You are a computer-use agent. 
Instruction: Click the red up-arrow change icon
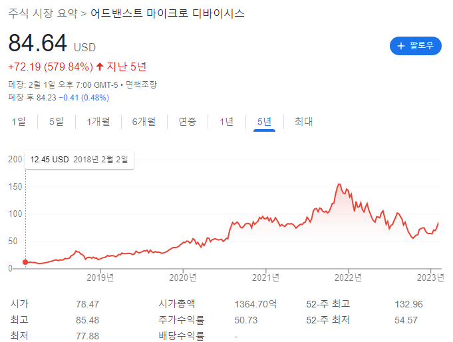point(100,67)
